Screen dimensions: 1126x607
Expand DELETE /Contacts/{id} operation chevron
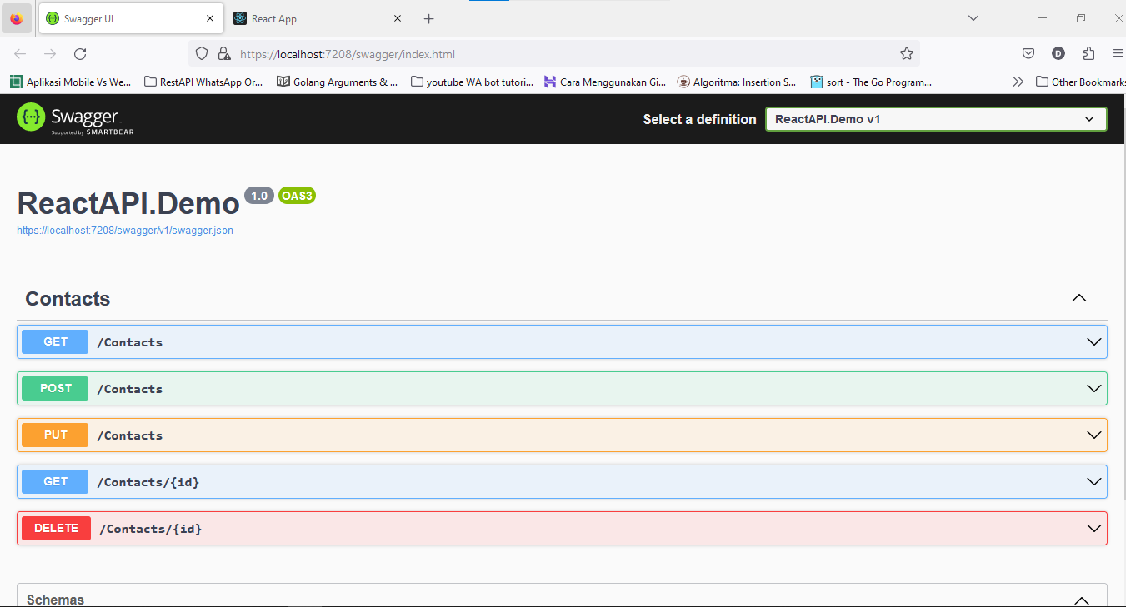1094,529
